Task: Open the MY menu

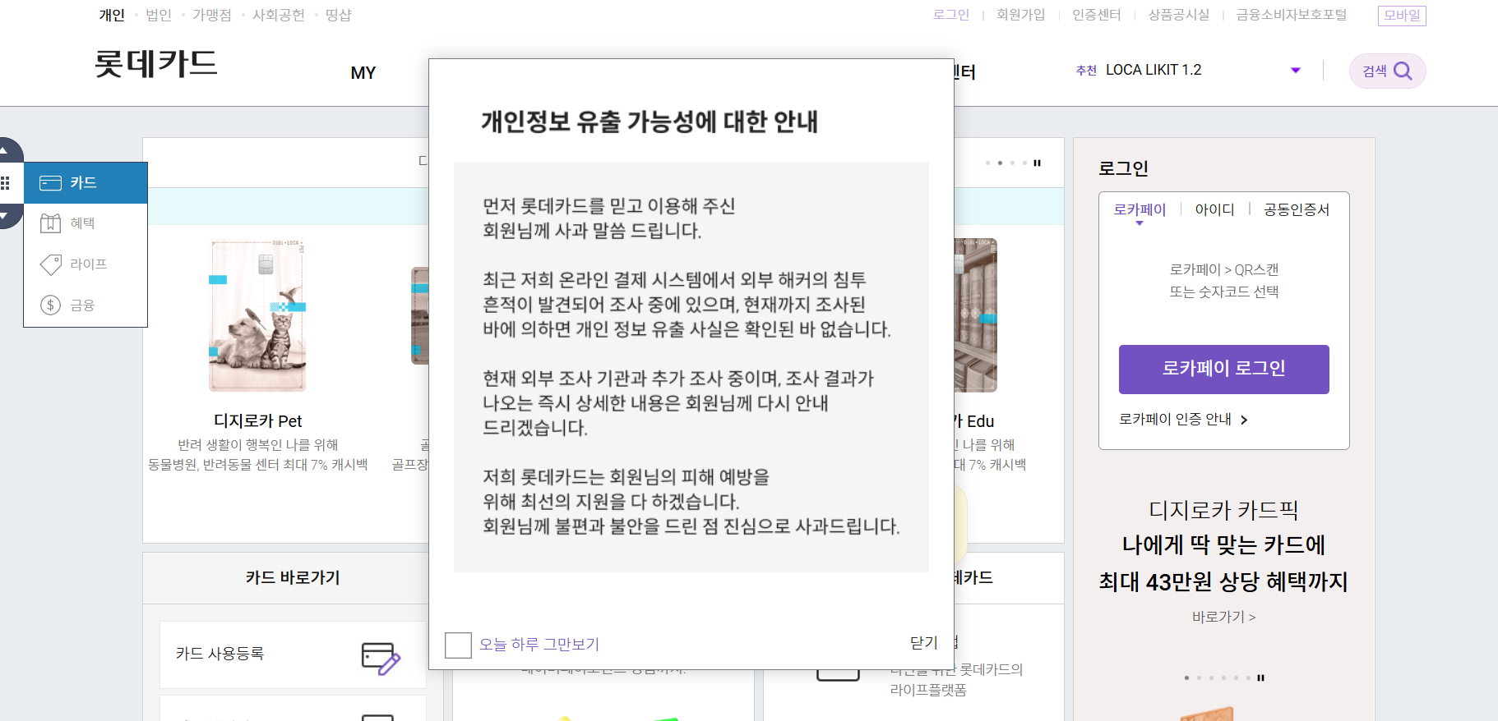Action: pyautogui.click(x=363, y=73)
